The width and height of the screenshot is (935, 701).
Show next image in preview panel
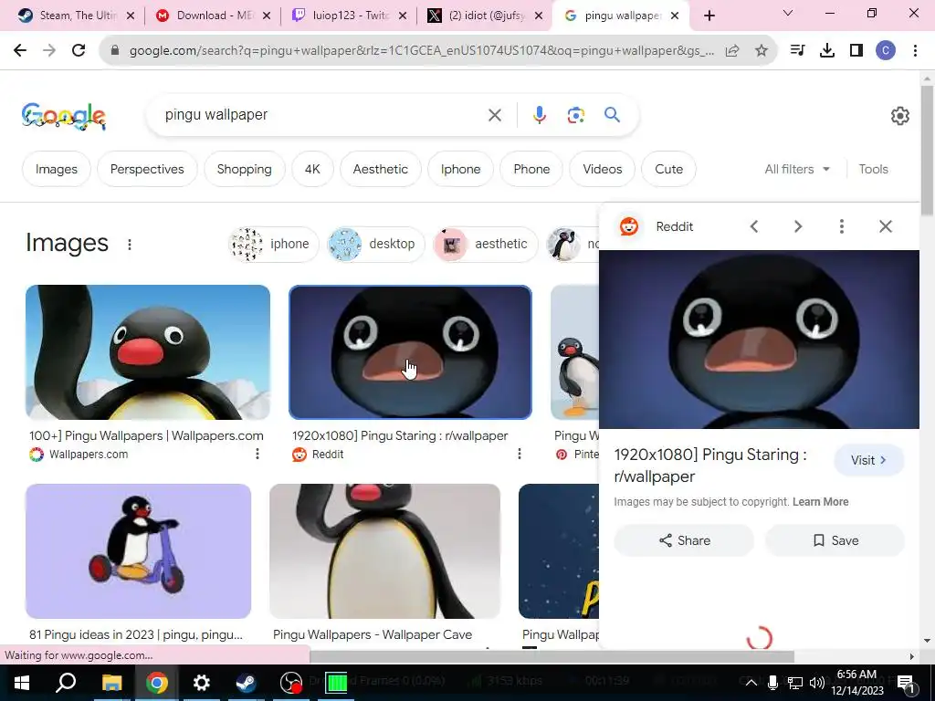[798, 226]
